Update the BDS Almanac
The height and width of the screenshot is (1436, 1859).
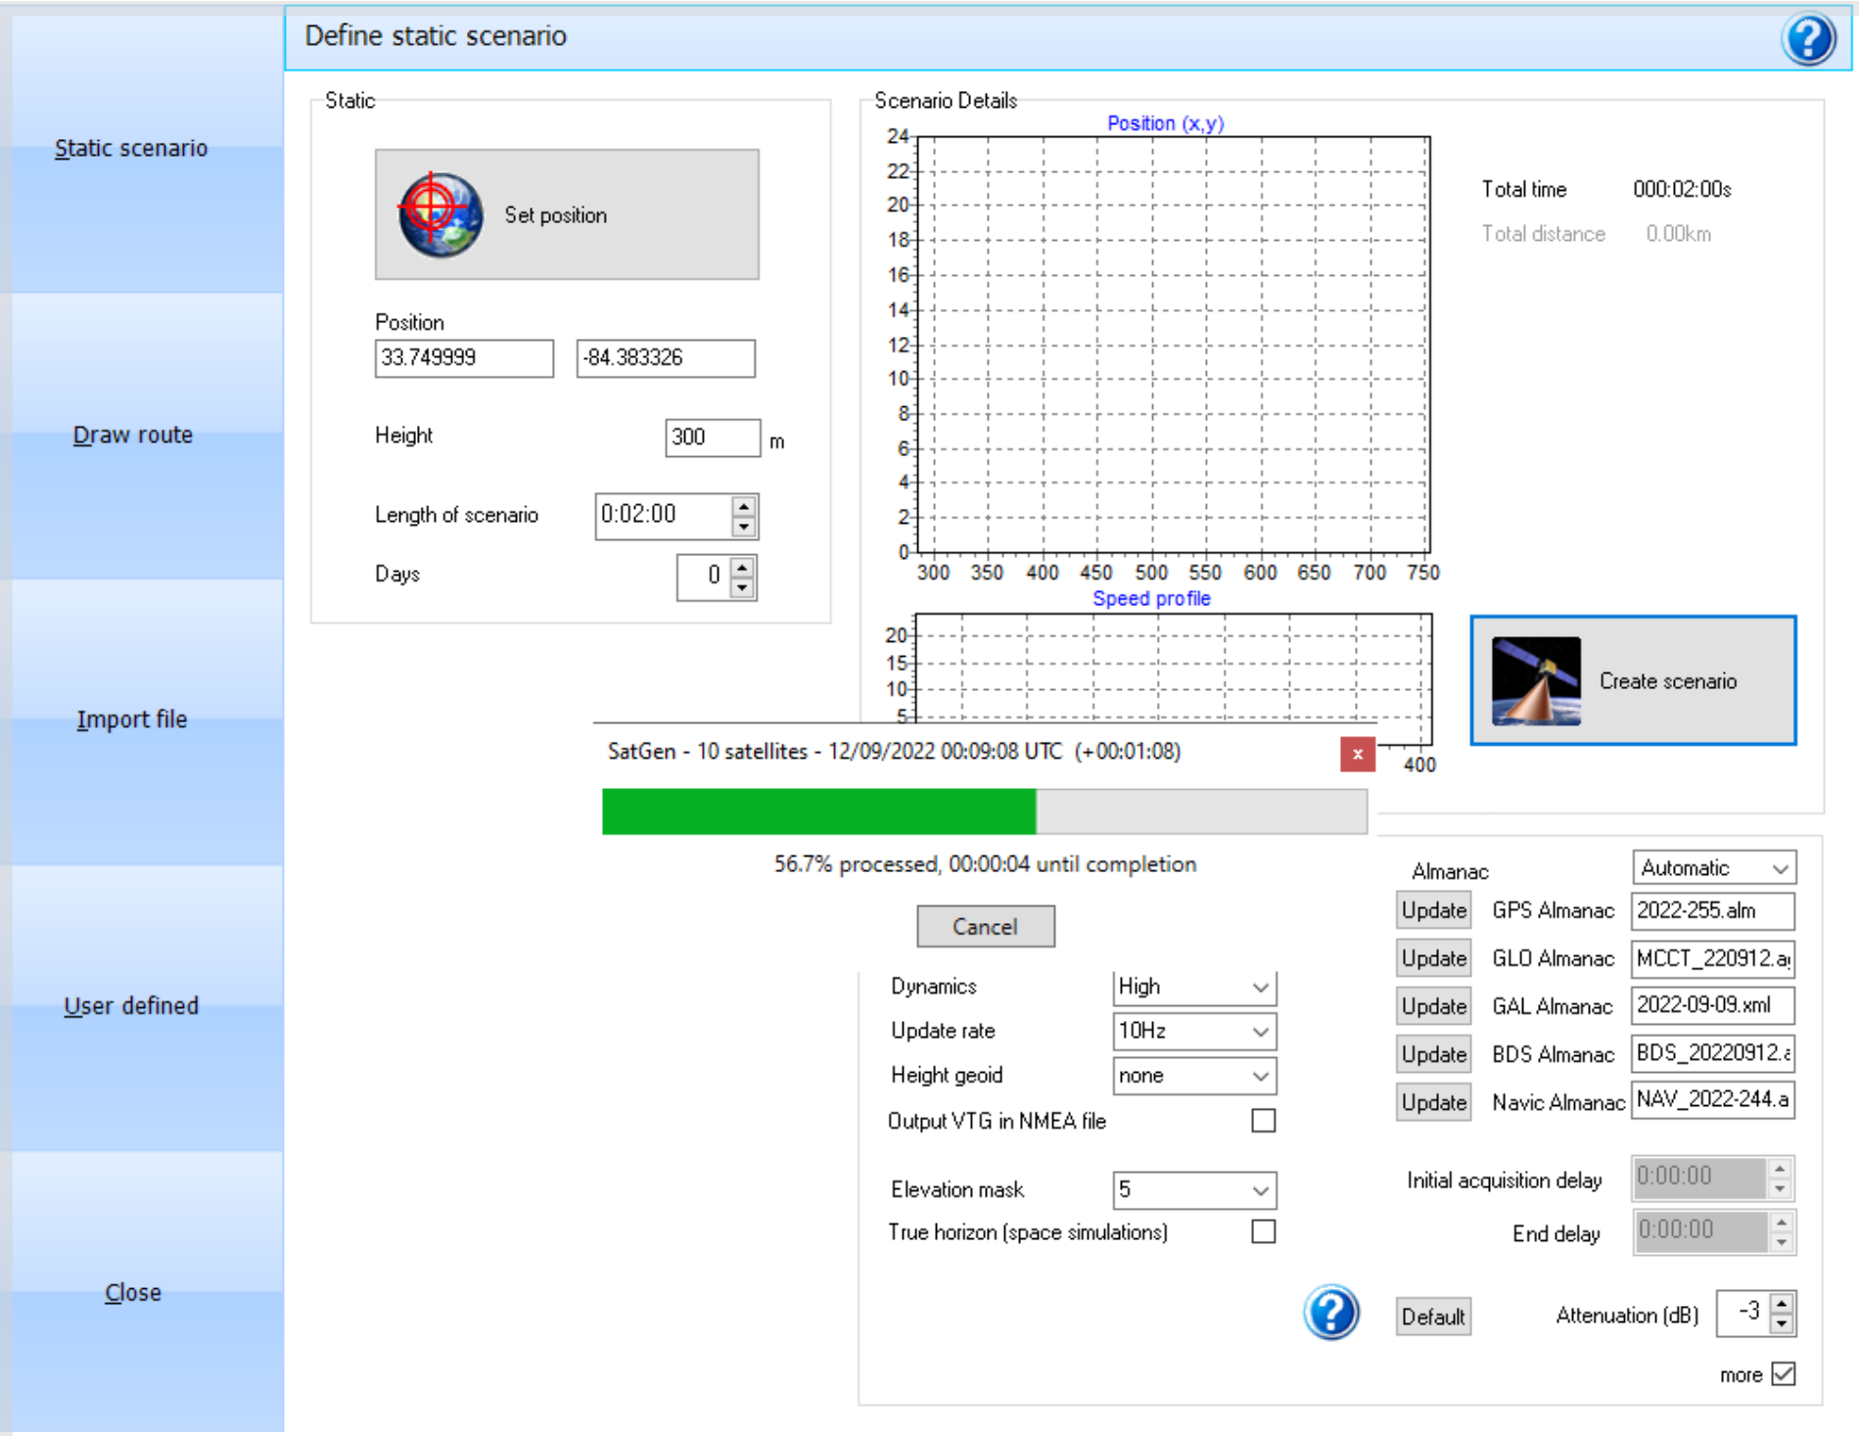tap(1433, 1054)
